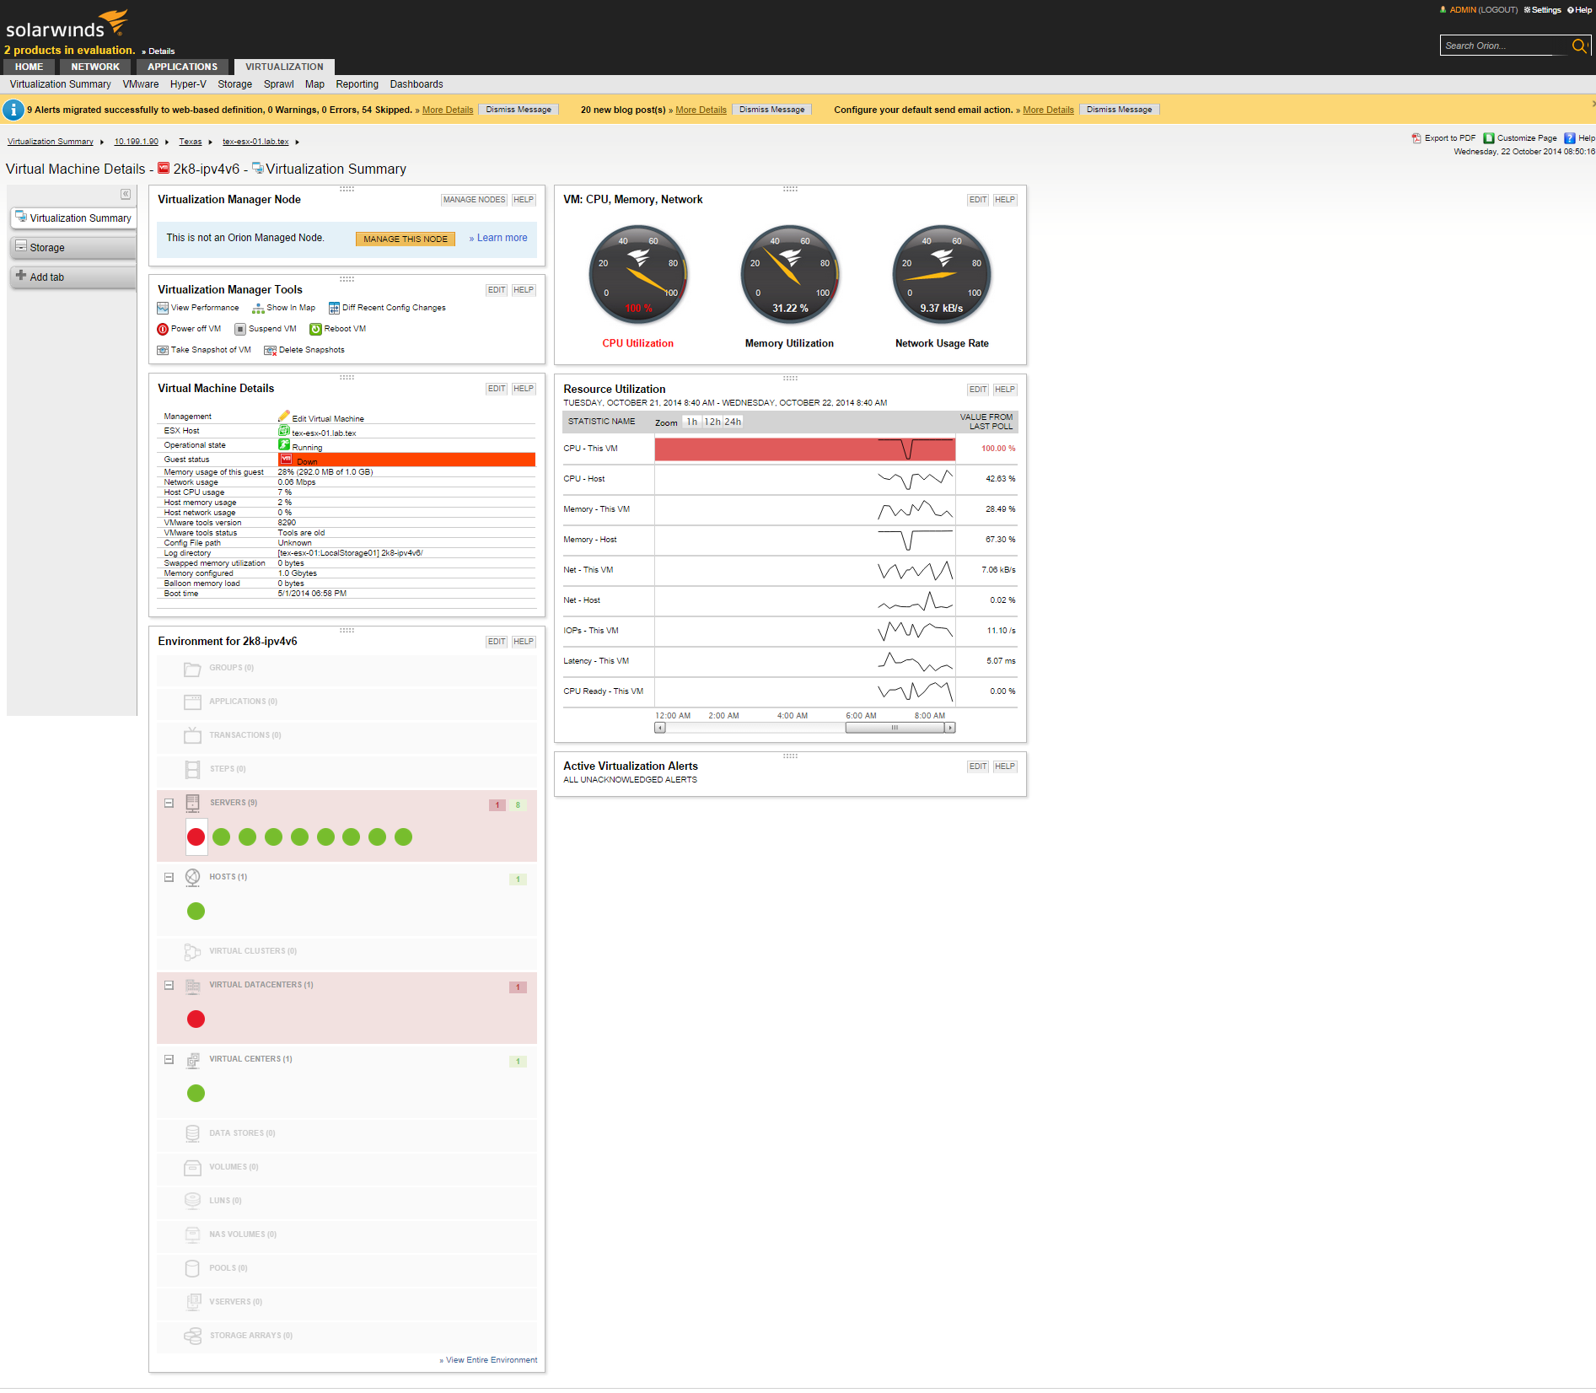This screenshot has width=1596, height=1393.
Task: Click the MANAGE NODES button
Action: tap(474, 201)
